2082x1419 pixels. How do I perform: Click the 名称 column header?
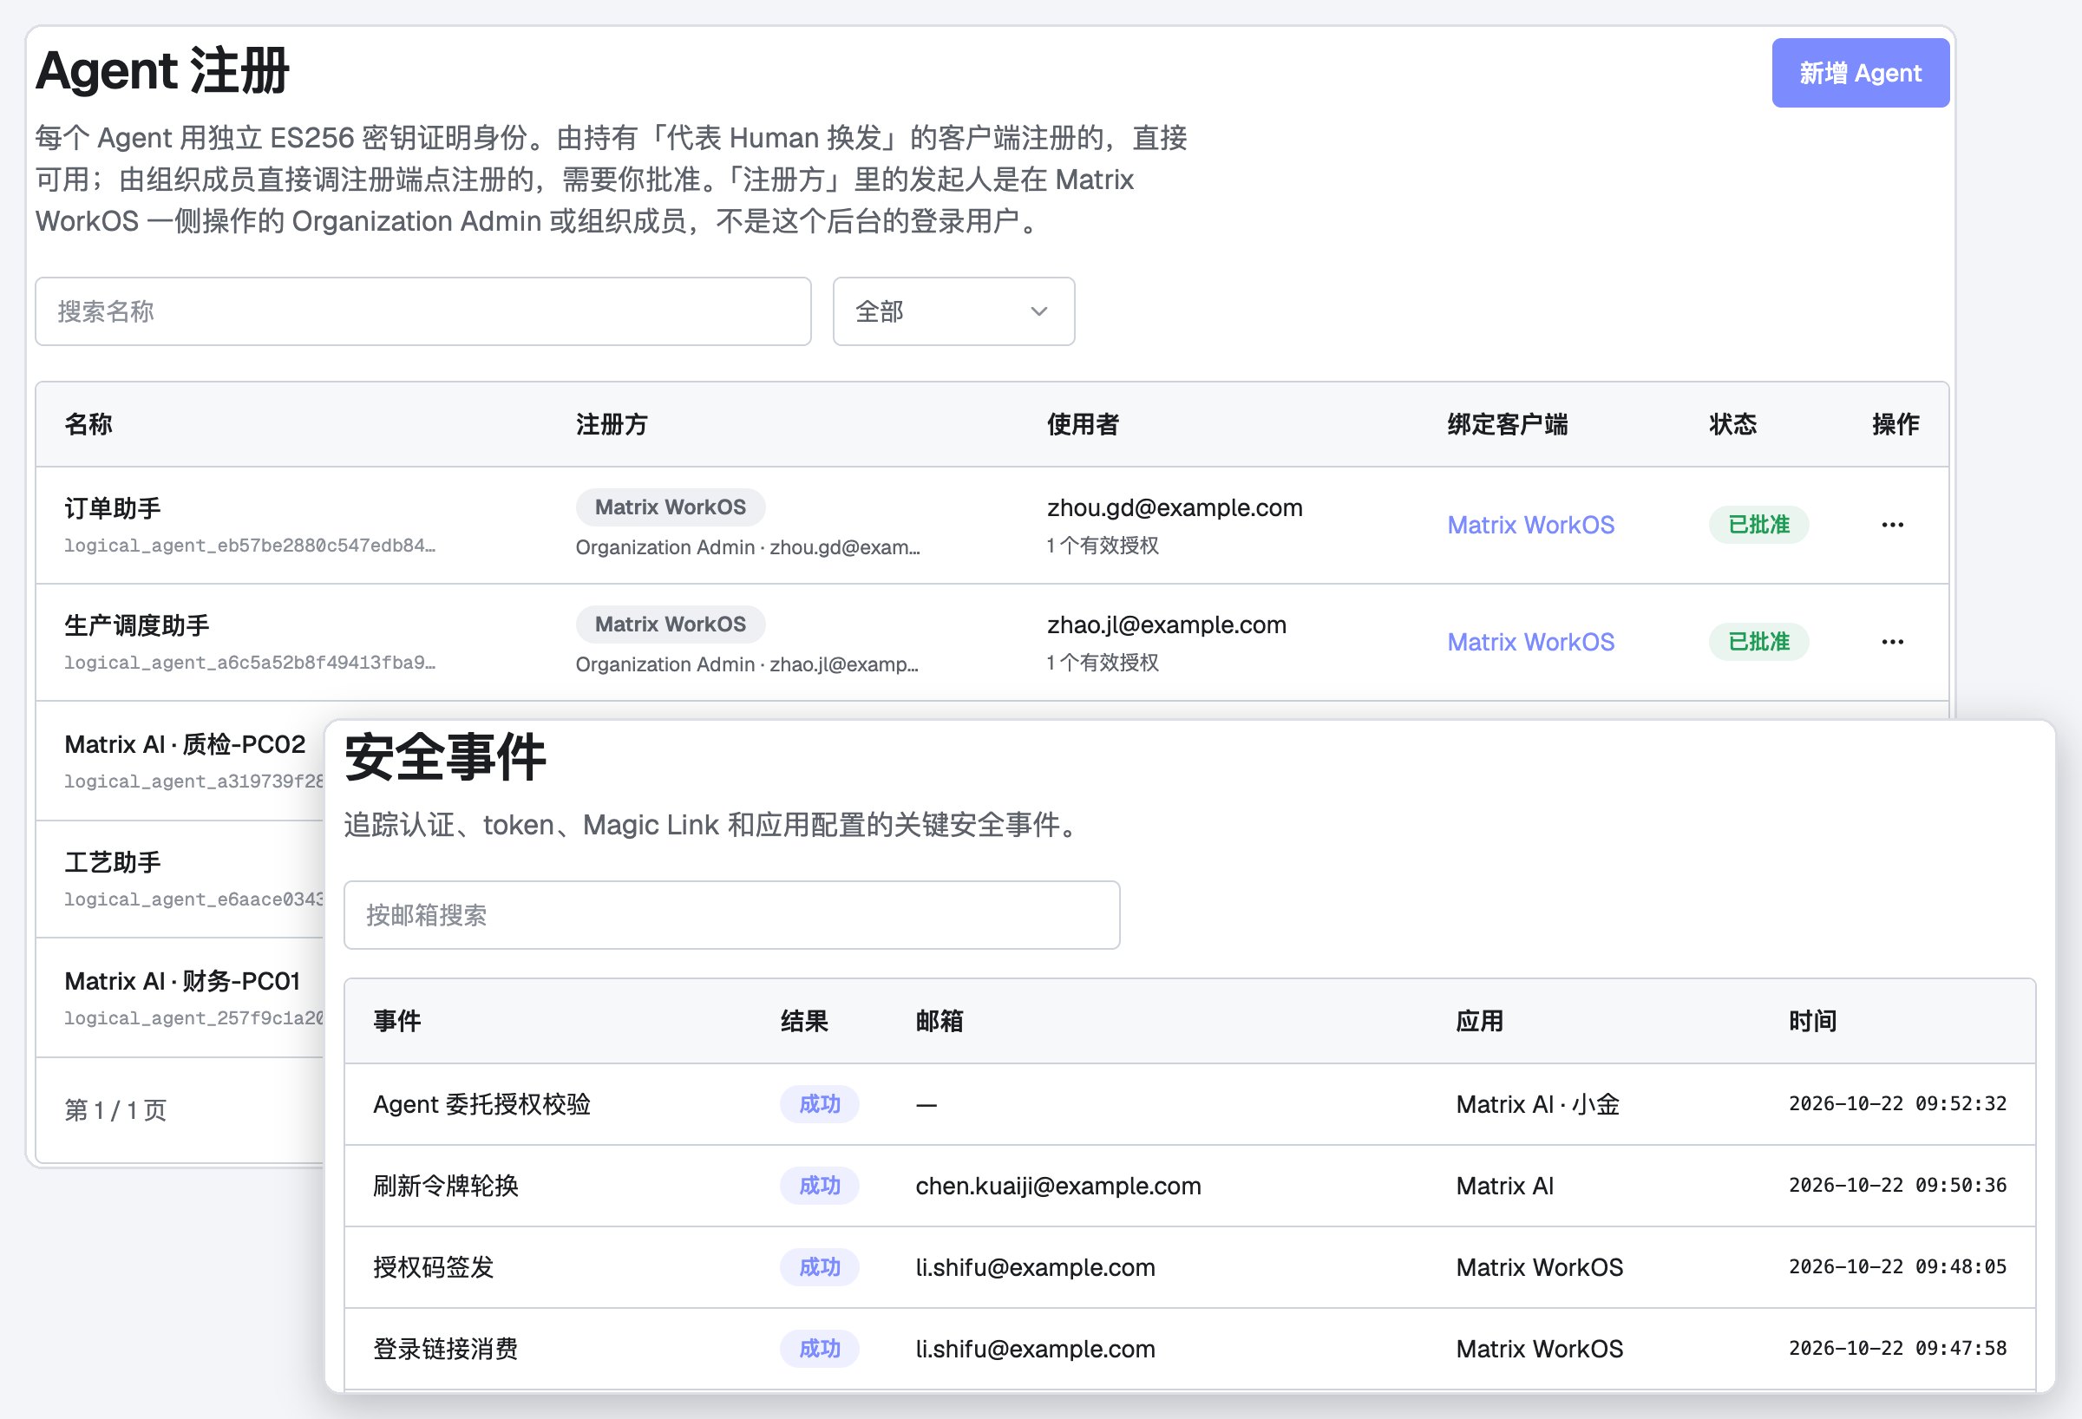[x=88, y=425]
